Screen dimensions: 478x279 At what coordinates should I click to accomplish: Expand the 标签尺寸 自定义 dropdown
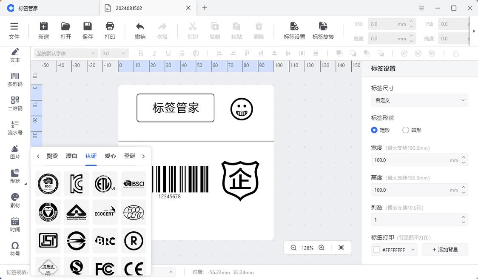[419, 100]
